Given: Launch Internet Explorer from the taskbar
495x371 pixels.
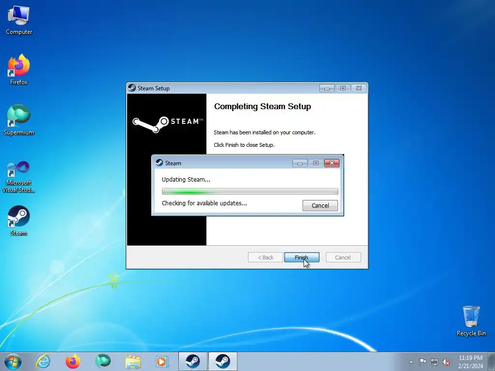Looking at the screenshot, I should click(x=43, y=361).
